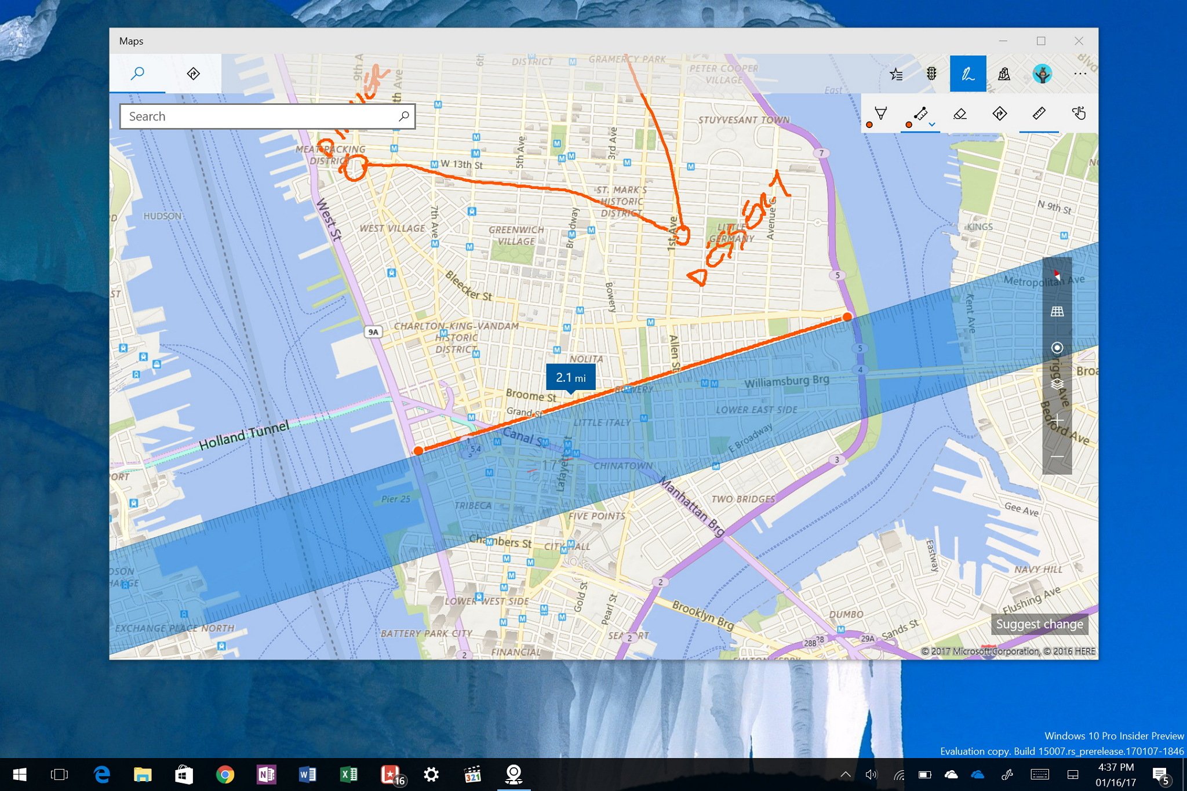Select the eraser tool
This screenshot has height=791, width=1187.
[960, 114]
